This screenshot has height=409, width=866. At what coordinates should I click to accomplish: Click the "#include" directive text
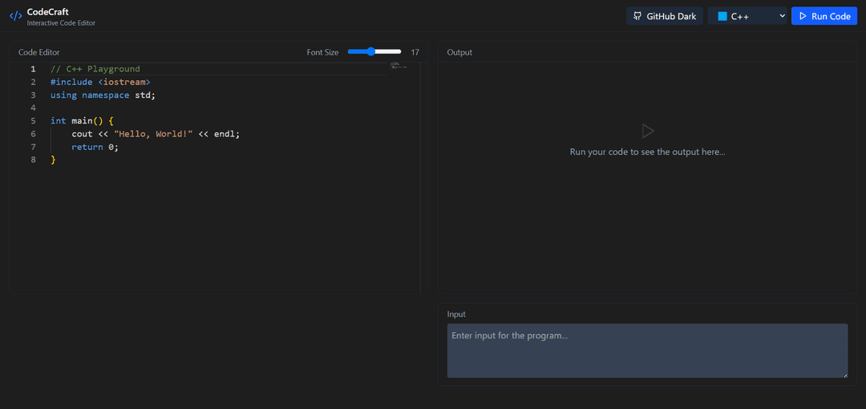(x=71, y=83)
